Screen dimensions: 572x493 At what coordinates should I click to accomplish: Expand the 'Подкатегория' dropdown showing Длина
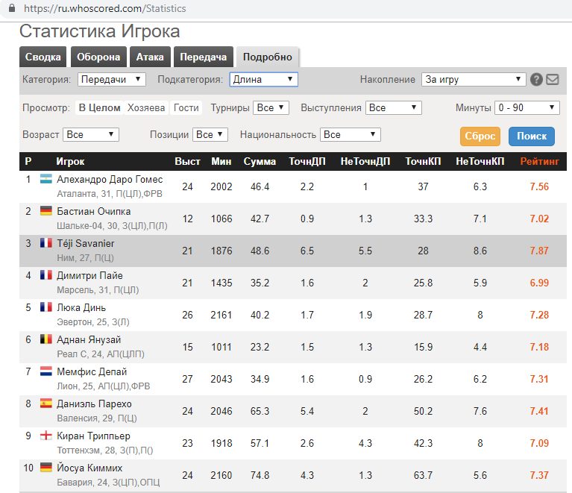(x=263, y=79)
